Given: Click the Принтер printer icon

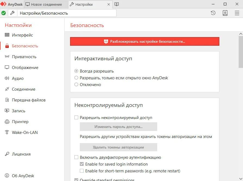Looking at the screenshot, I should 7,121.
